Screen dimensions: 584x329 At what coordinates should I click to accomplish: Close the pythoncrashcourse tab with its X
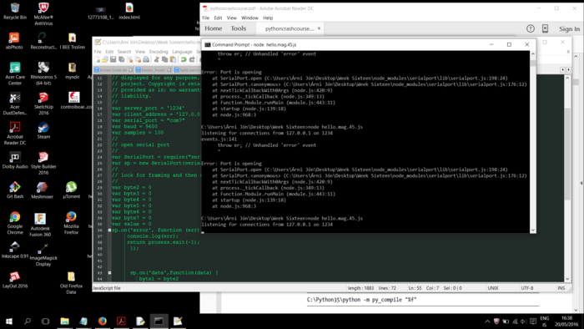click(x=319, y=28)
